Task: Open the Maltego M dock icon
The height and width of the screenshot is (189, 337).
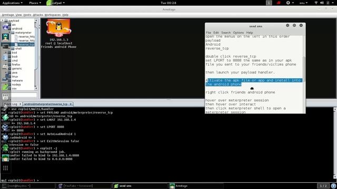Action: click(x=5, y=137)
